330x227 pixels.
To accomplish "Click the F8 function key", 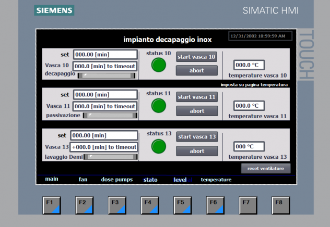I will click(x=281, y=205).
